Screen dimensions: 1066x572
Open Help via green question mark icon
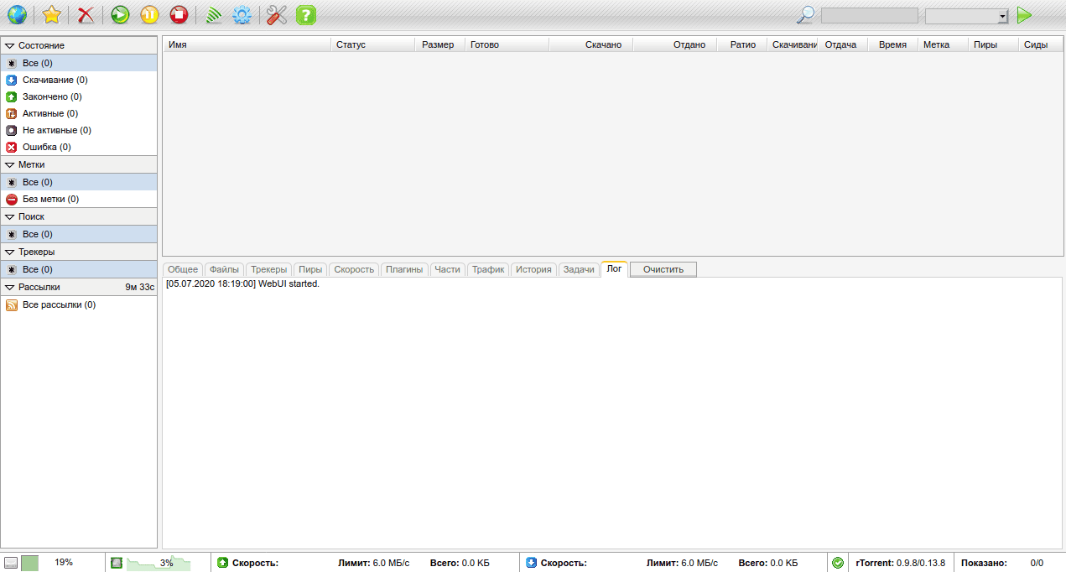(x=306, y=14)
